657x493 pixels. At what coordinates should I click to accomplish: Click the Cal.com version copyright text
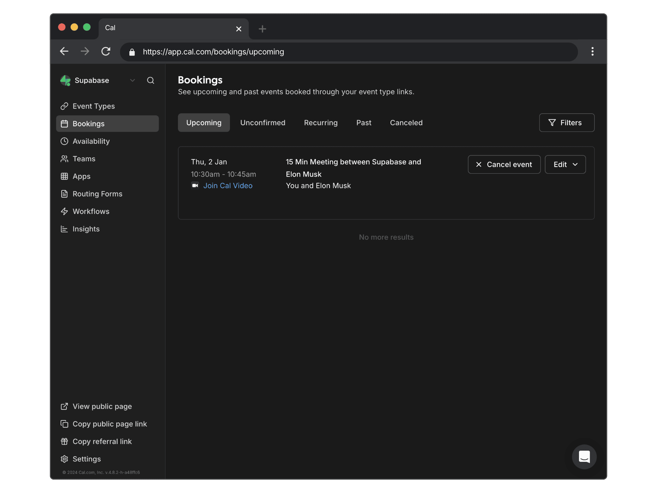(x=101, y=472)
